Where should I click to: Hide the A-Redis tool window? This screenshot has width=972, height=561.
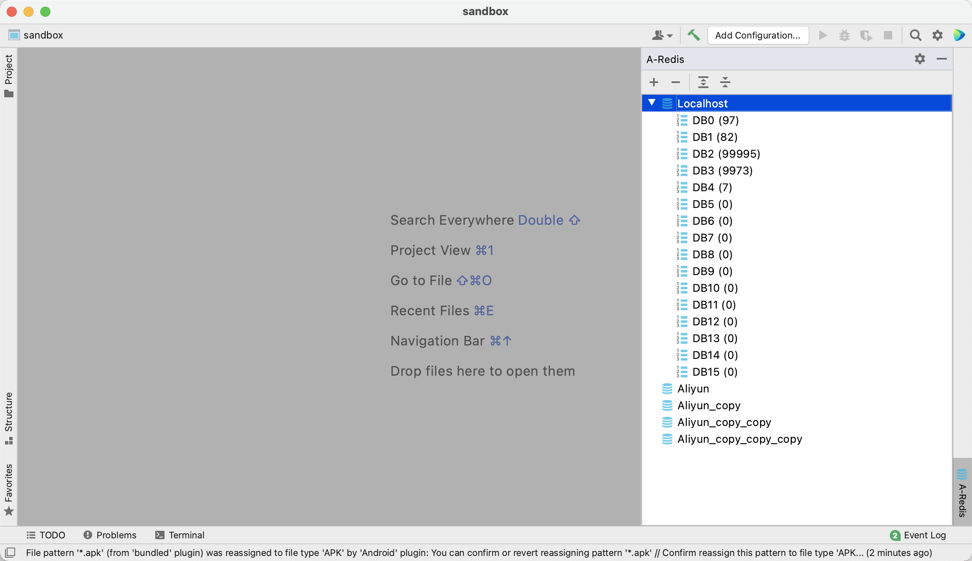(x=941, y=59)
